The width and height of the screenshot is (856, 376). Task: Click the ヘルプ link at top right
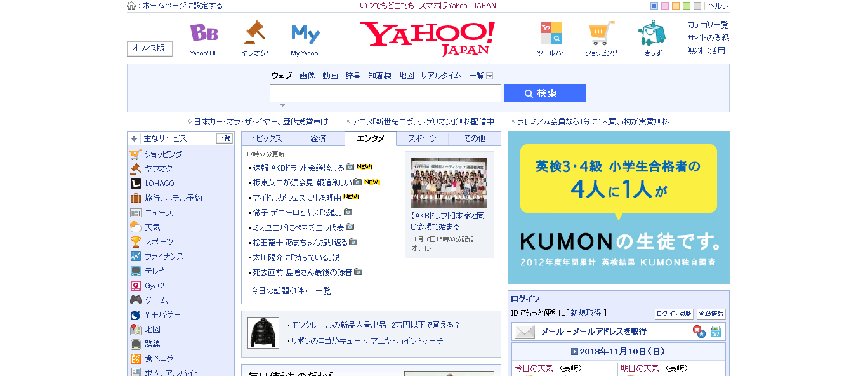click(718, 6)
